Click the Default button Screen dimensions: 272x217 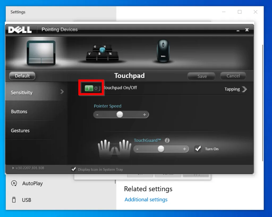point(22,76)
